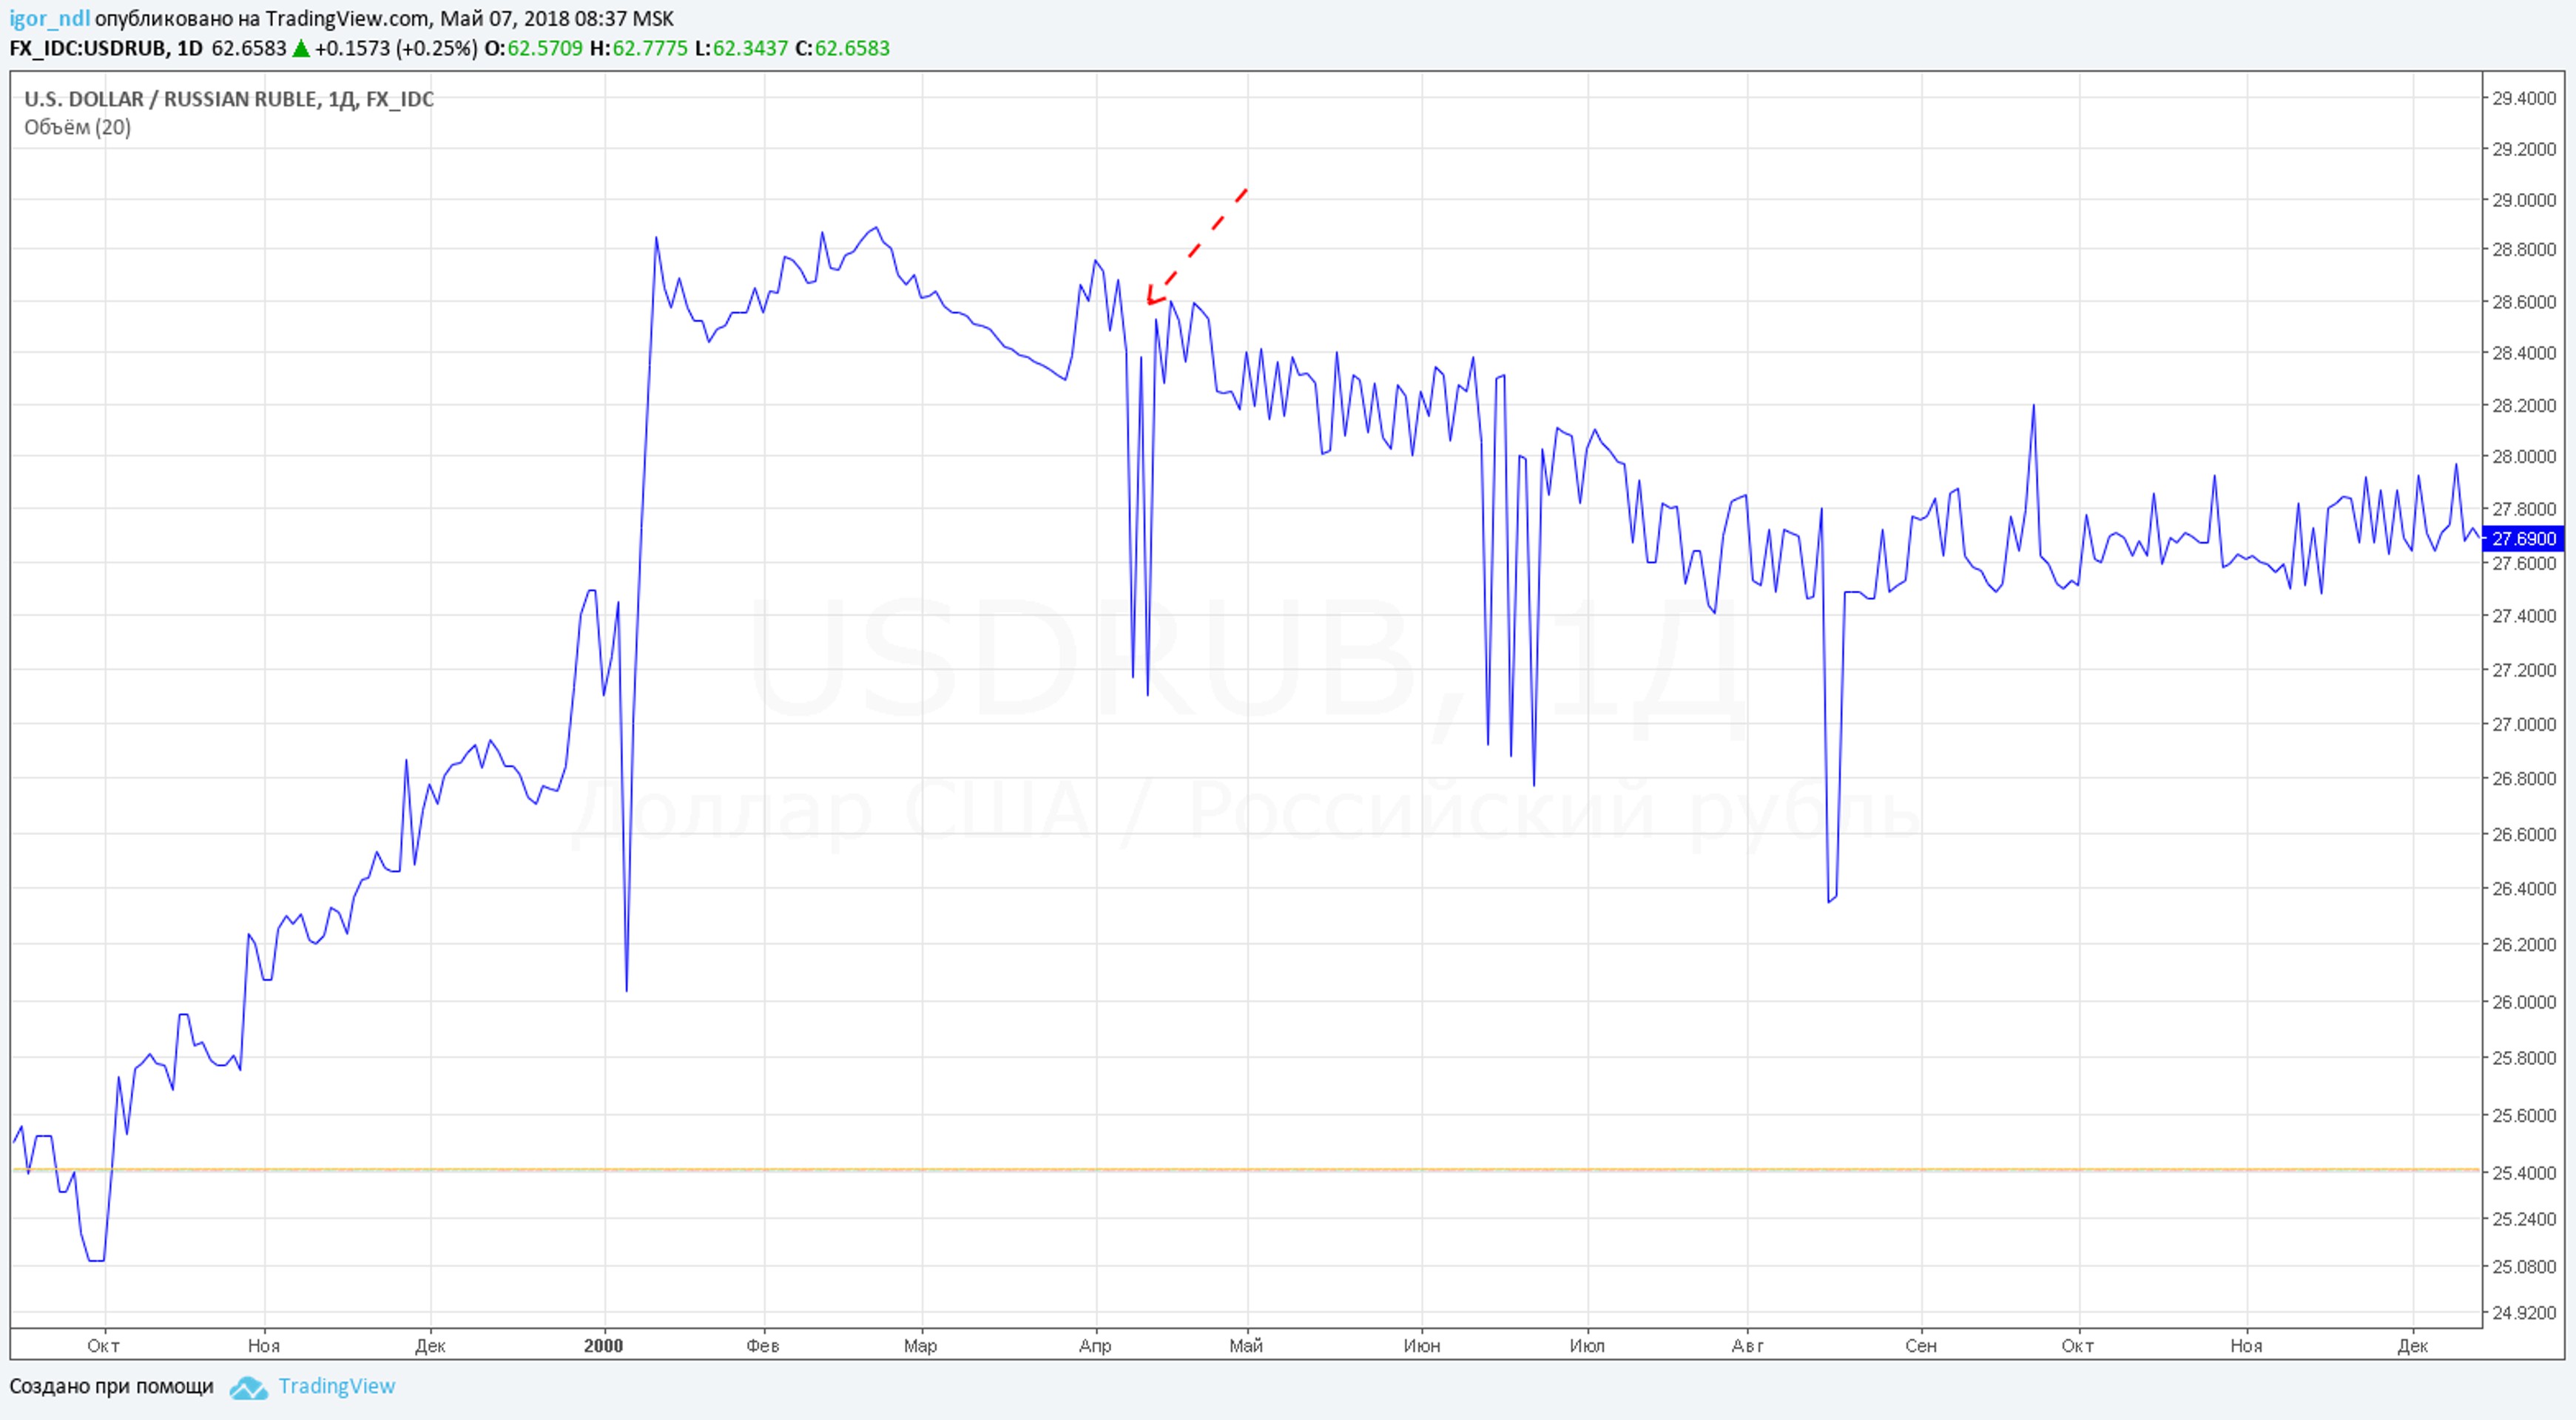The image size is (2576, 1420).
Task: Click the blue 27.6900 current price label
Action: tap(2523, 539)
